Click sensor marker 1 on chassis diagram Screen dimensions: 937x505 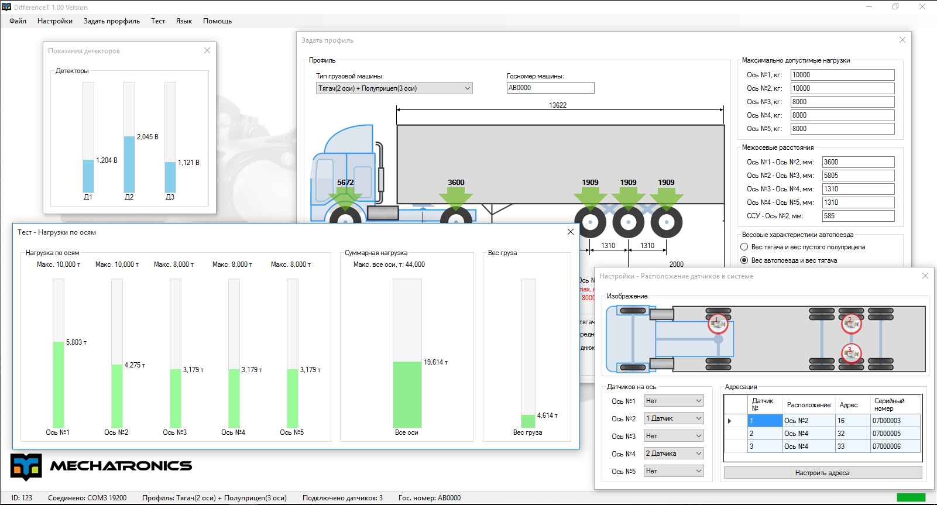(718, 323)
